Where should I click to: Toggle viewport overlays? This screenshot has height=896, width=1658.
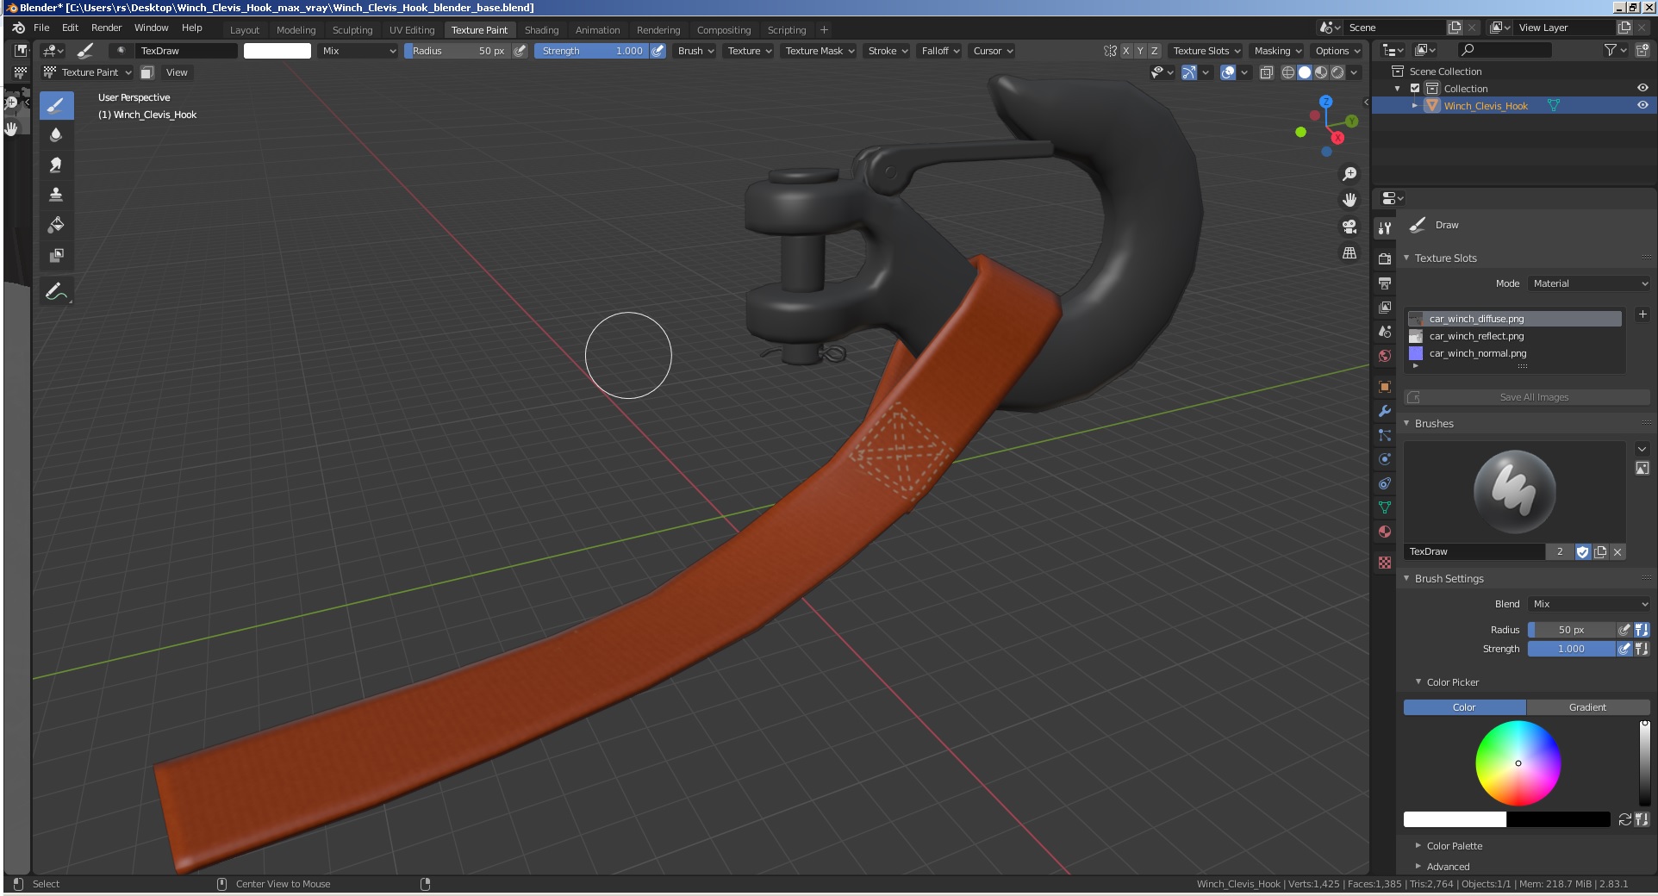[x=1228, y=73]
